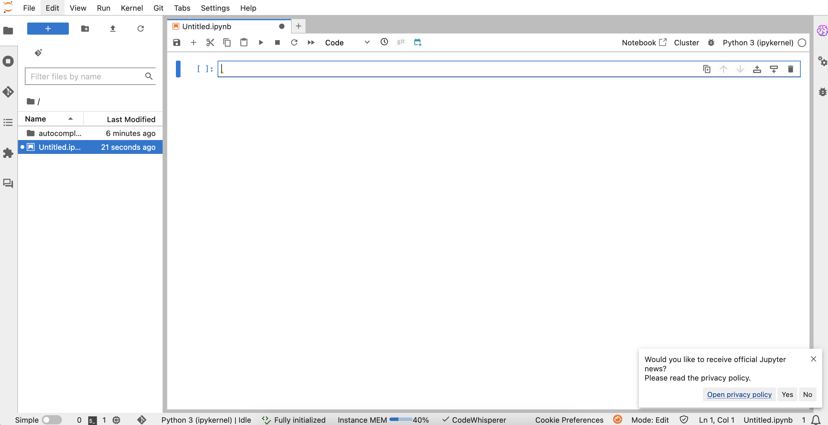Image resolution: width=828 pixels, height=425 pixels.
Task: Insert a cell above from cell toolbar
Action: point(757,69)
